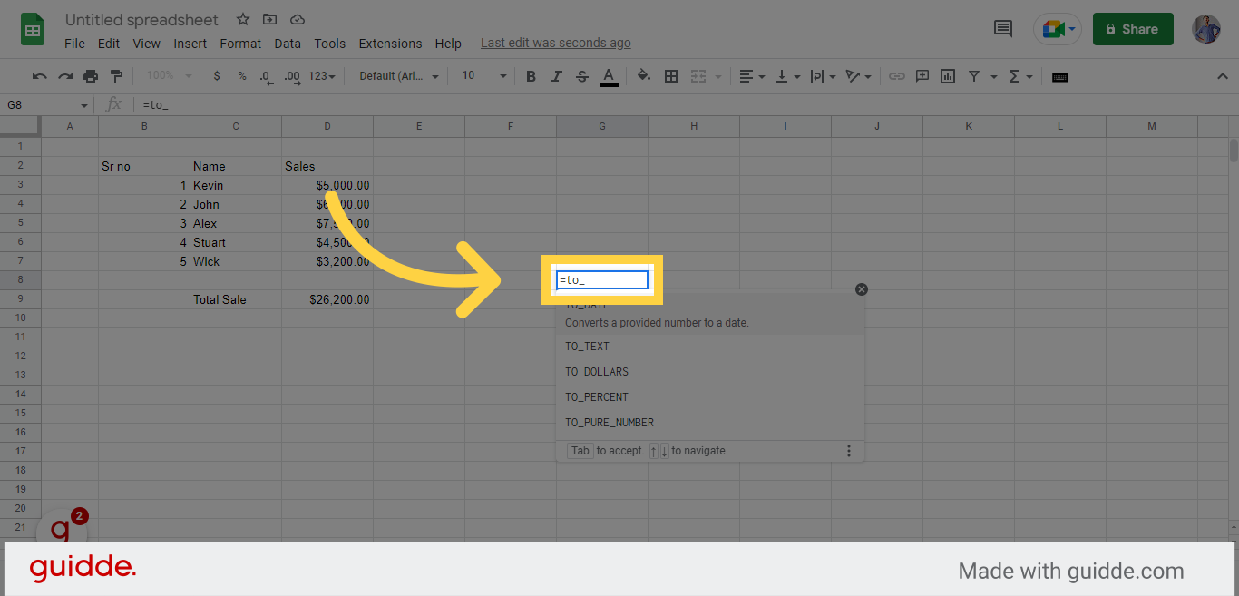
Task: Open the borders tool
Action: tap(671, 76)
